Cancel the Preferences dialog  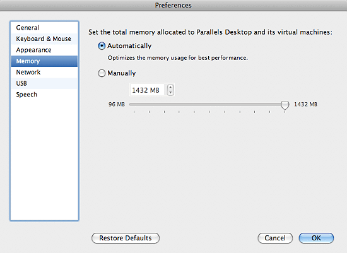(x=275, y=238)
